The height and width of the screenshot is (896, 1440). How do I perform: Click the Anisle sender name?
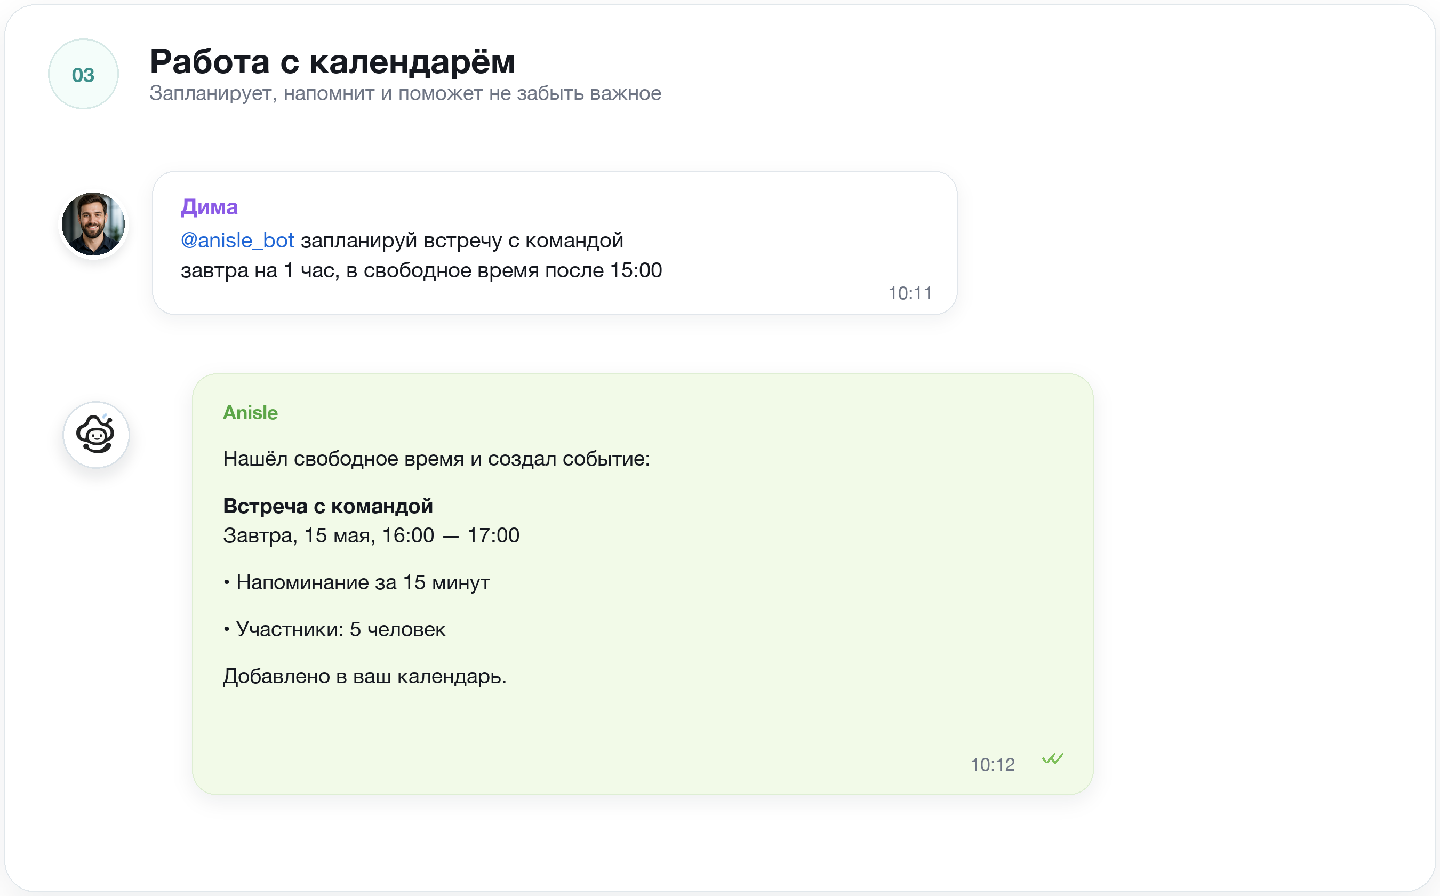pos(250,413)
